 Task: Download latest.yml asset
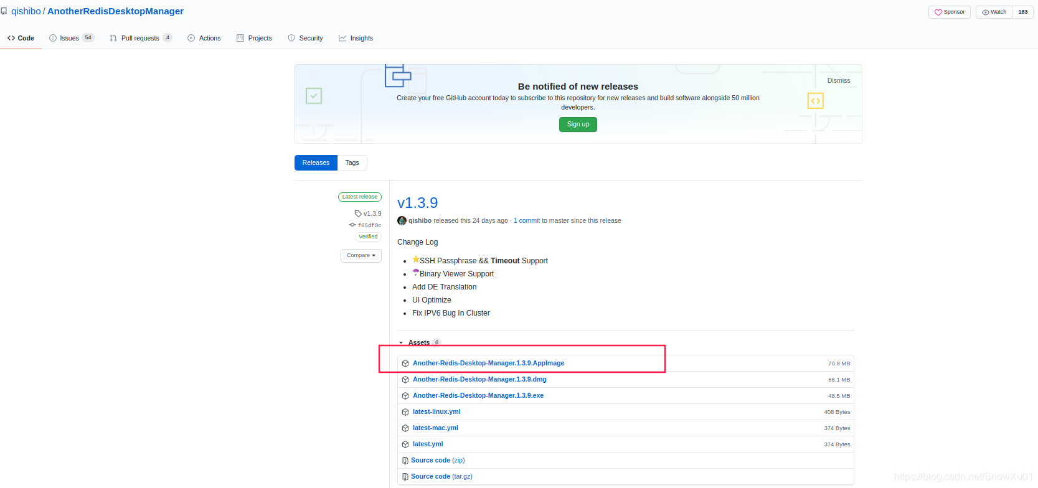tap(428, 444)
